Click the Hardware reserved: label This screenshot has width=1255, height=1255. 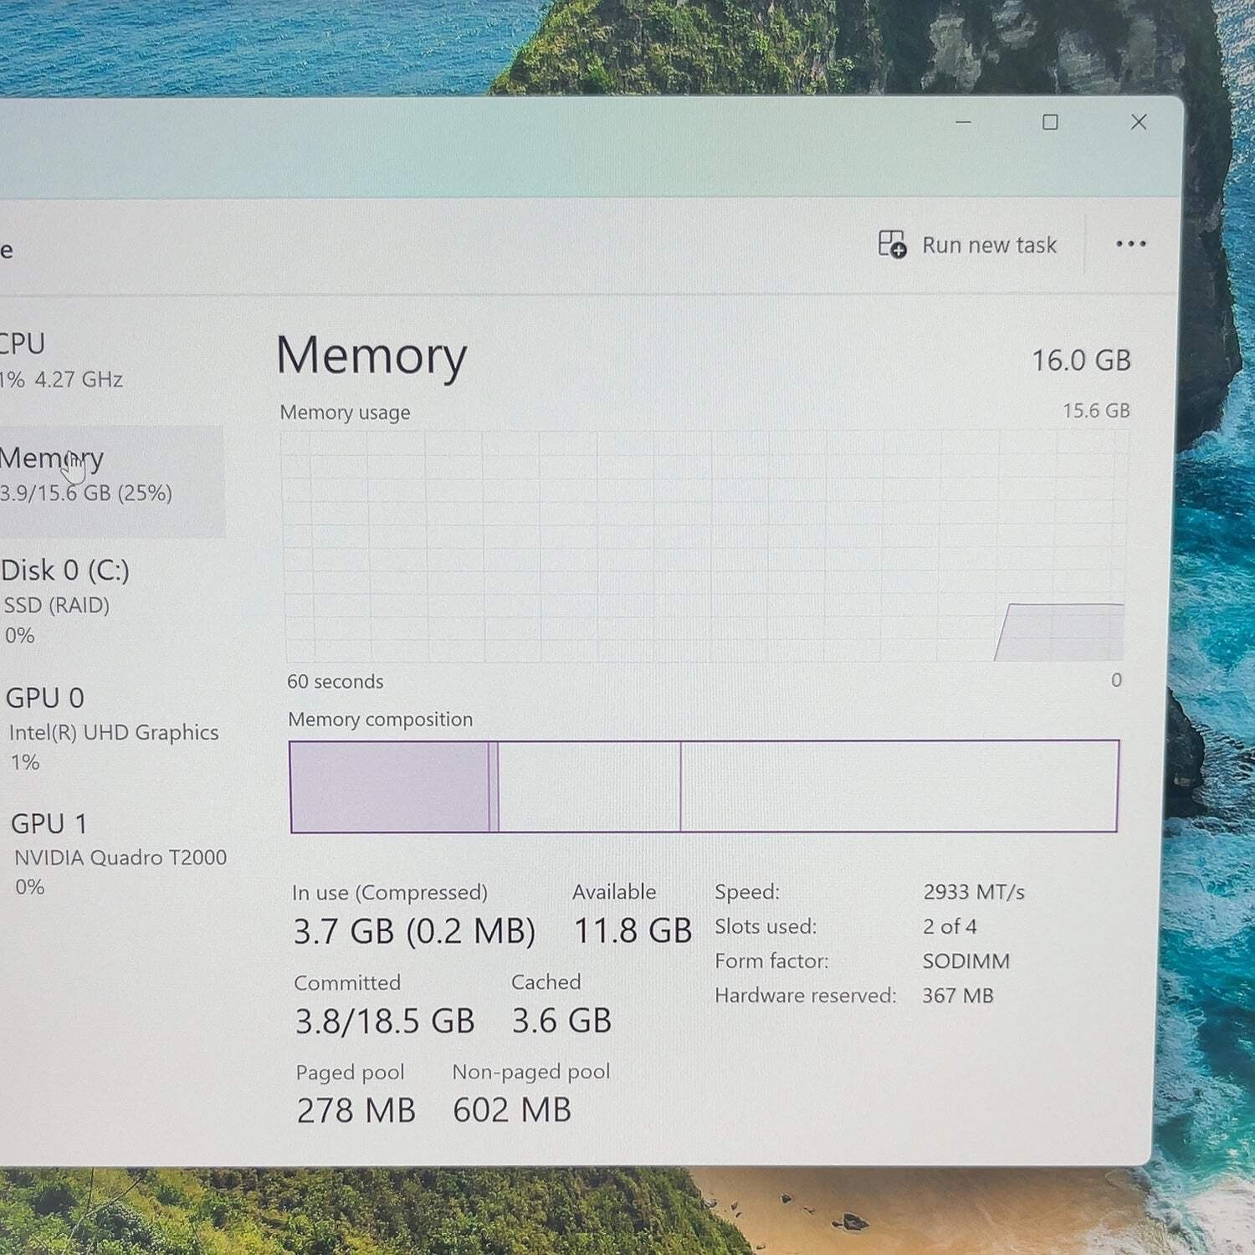[x=805, y=996]
